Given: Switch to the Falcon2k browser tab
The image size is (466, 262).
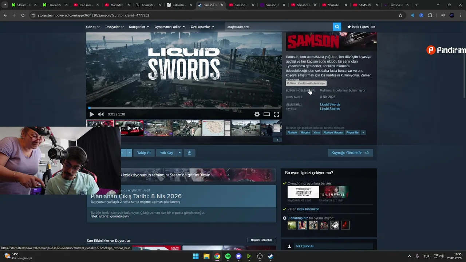Looking at the screenshot, I should [55, 5].
